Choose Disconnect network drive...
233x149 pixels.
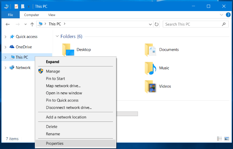pyautogui.click(x=76, y=108)
